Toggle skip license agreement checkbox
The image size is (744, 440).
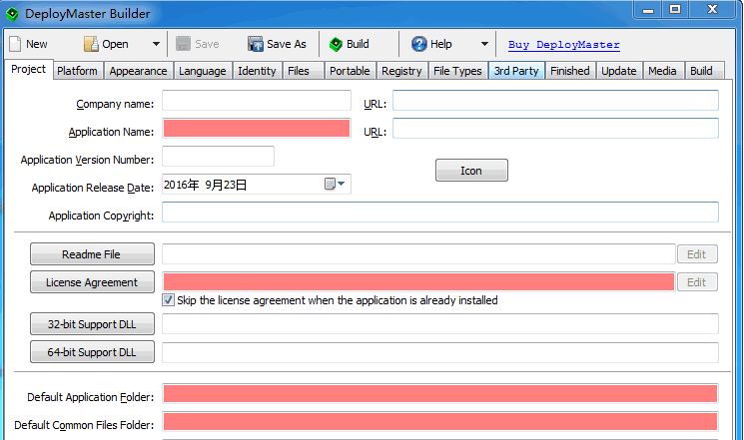(x=168, y=299)
